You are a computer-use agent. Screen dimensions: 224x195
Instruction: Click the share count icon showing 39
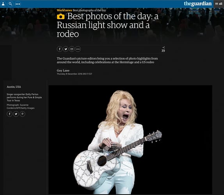tap(163, 49)
